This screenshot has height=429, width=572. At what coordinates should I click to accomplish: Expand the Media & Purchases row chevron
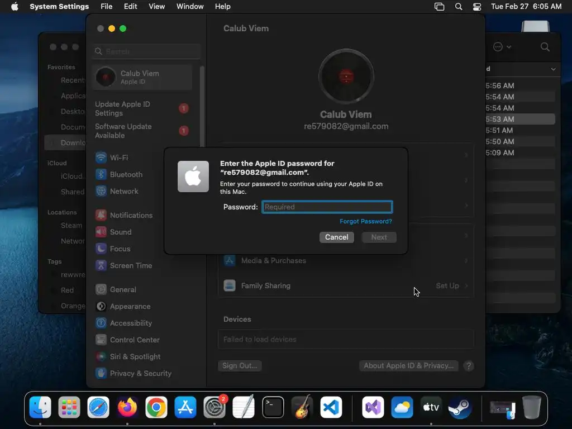pyautogui.click(x=466, y=260)
